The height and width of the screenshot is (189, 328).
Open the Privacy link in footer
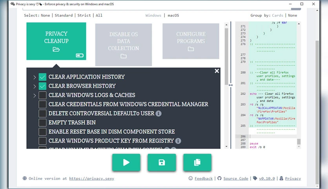click(293, 178)
